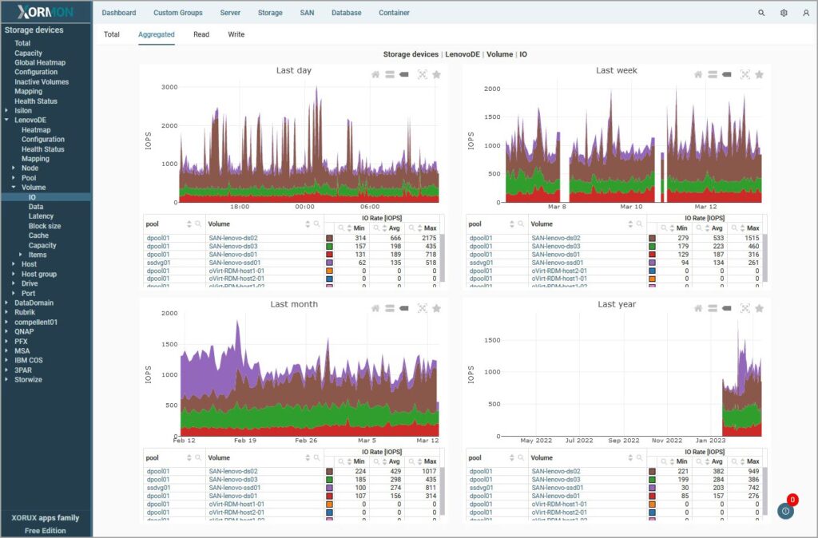
Task: Click the search magnifier in the Volume column header
Action: 318,224
